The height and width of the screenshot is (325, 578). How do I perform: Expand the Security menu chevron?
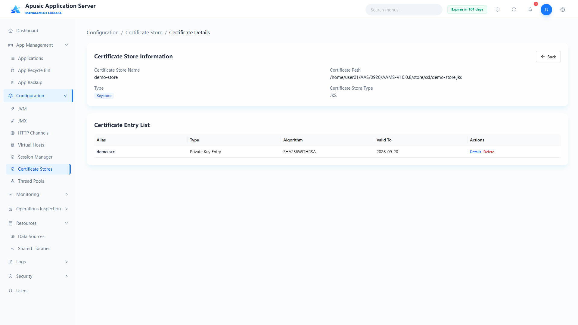(x=67, y=276)
